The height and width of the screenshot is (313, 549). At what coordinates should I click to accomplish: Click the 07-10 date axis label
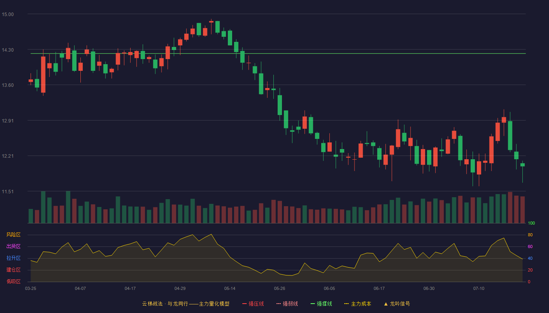point(479,288)
